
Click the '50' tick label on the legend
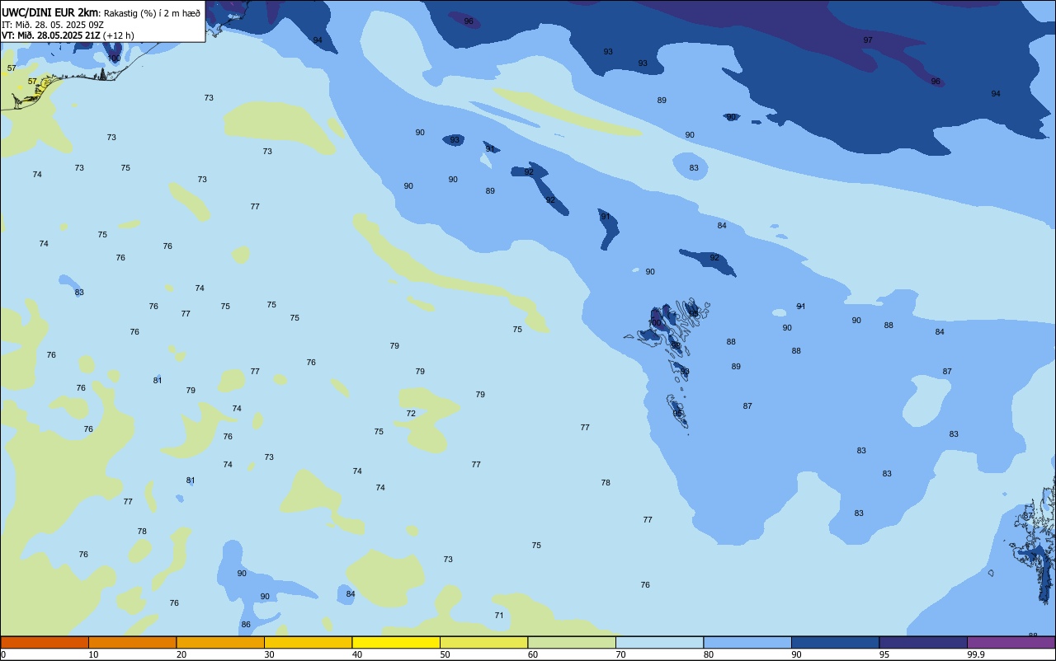pyautogui.click(x=445, y=654)
